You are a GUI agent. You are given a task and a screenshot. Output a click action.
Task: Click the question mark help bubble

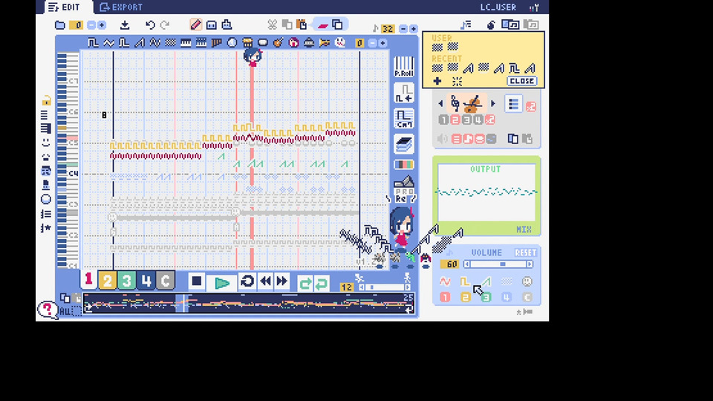[x=48, y=310]
